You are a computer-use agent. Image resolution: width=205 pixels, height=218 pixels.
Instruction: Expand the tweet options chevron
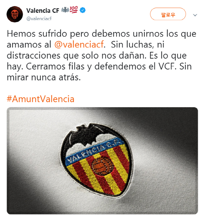click(x=195, y=15)
